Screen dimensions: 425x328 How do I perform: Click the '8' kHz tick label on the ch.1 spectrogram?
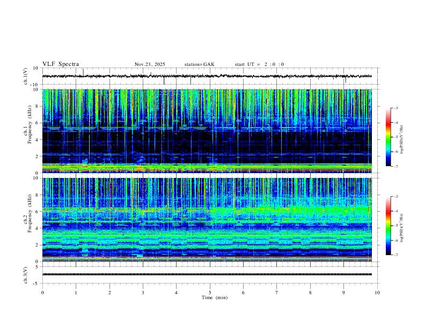[37, 106]
